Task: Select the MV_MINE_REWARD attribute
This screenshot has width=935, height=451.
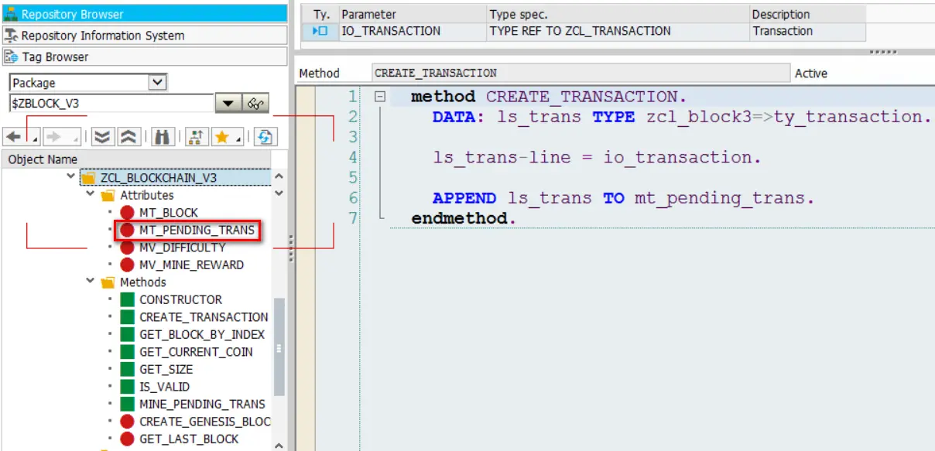Action: click(x=191, y=265)
